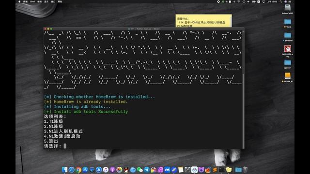Click the yellow sticky note on desktop
Viewport: 310px width, 174px height.
click(x=203, y=20)
